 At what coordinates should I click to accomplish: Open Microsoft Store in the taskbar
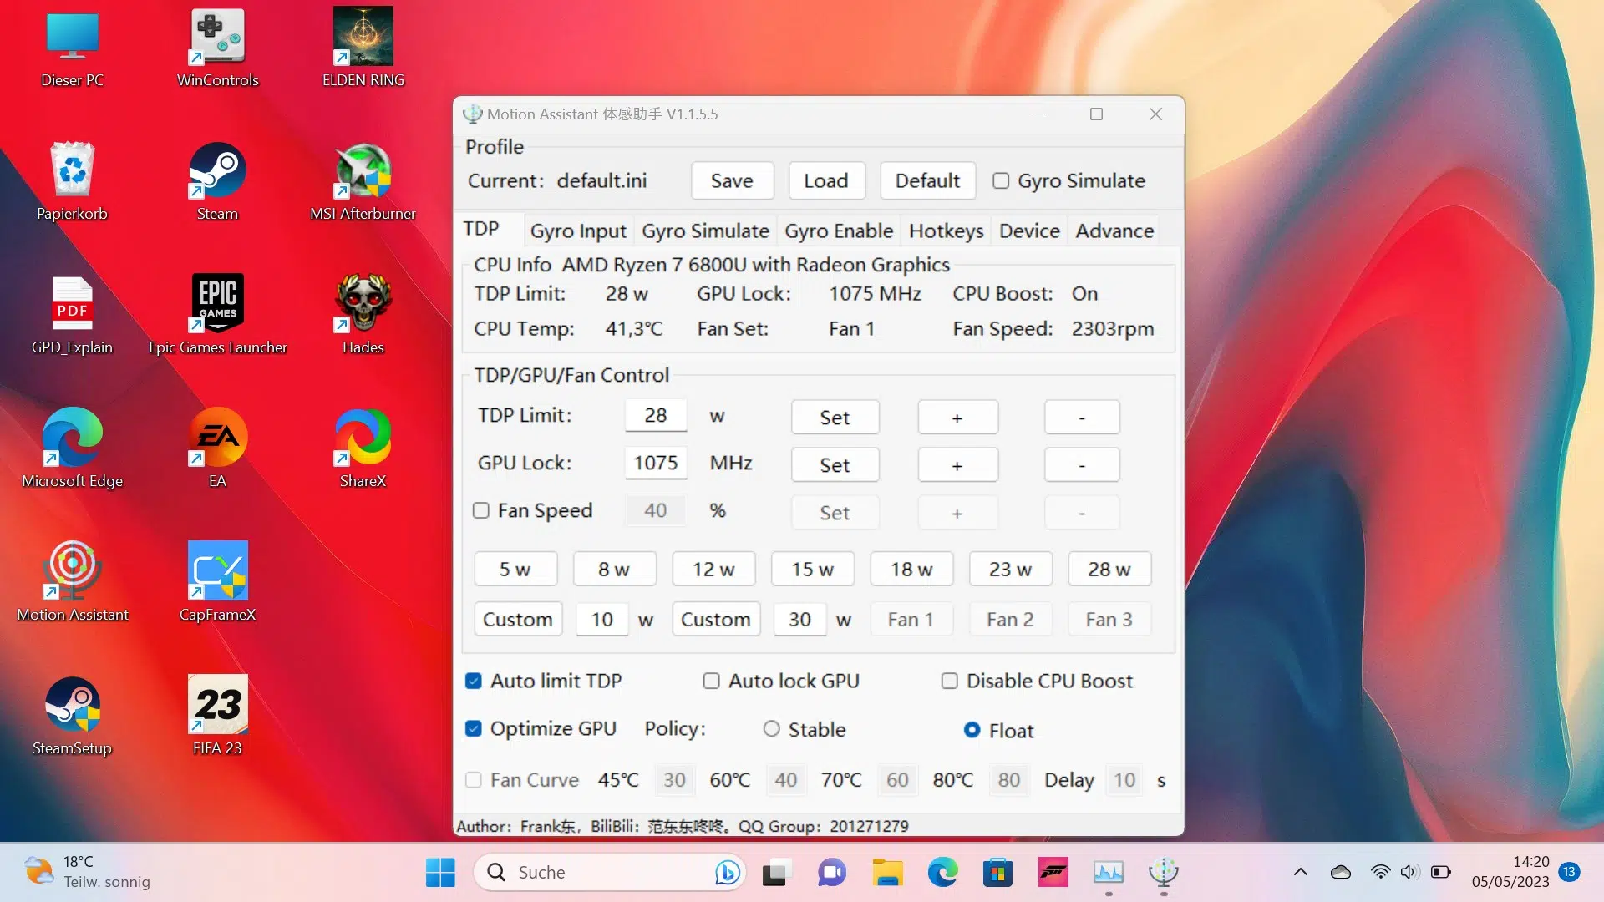[x=997, y=873]
